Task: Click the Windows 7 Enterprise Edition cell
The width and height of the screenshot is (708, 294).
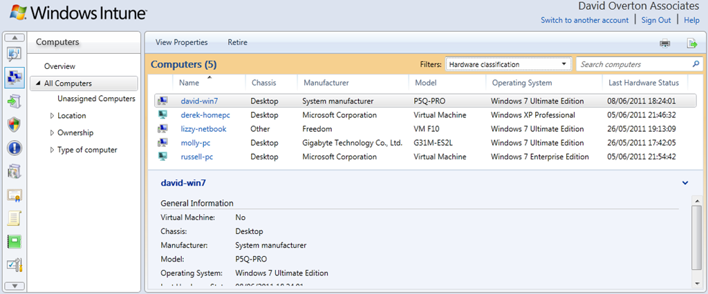Action: coord(539,157)
